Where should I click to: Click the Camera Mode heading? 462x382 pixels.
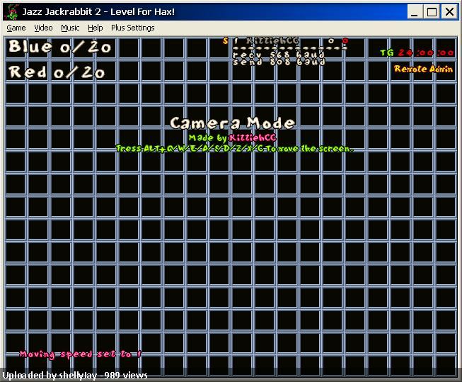point(232,123)
